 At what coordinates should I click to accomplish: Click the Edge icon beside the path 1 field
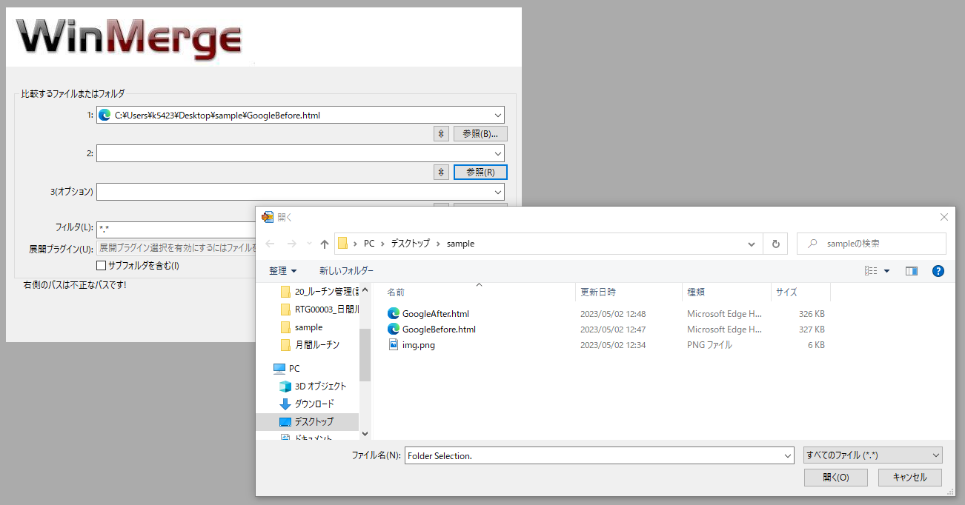tap(105, 115)
